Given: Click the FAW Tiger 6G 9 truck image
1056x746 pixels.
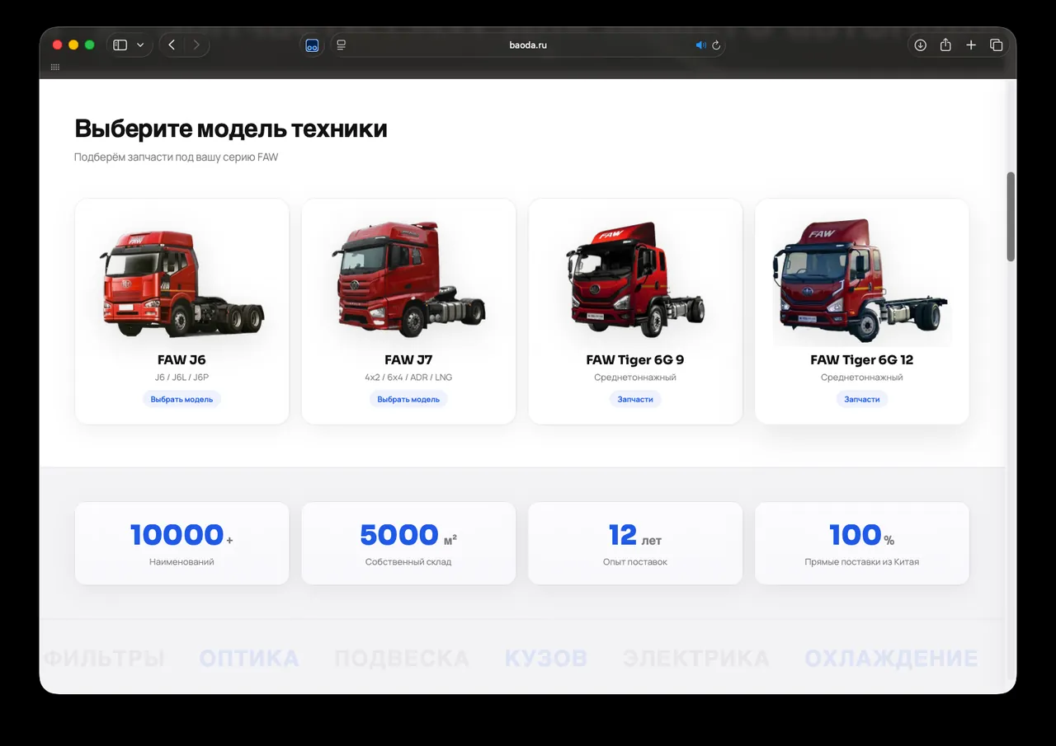Looking at the screenshot, I should (635, 279).
